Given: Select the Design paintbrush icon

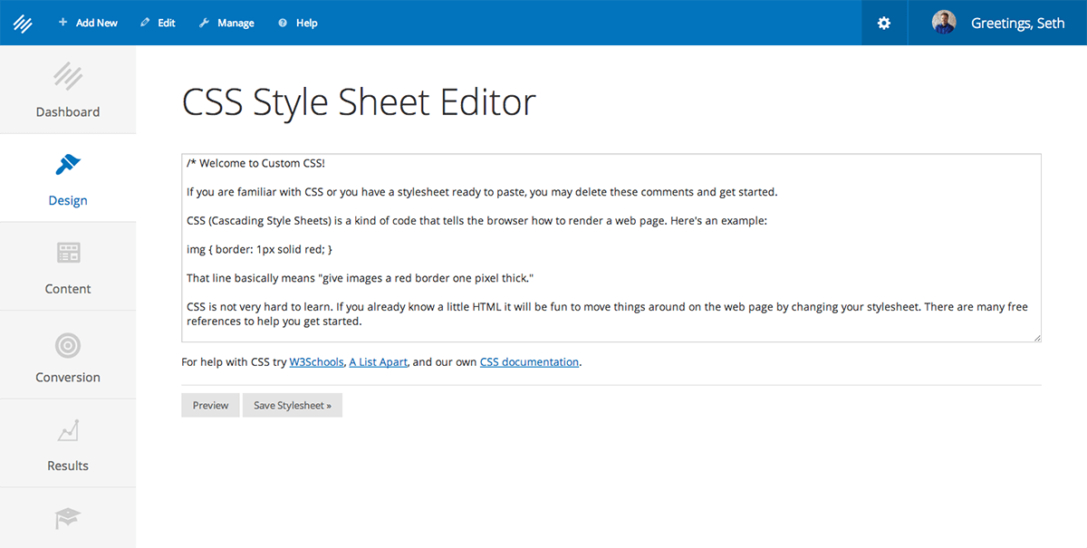Looking at the screenshot, I should pos(68,165).
